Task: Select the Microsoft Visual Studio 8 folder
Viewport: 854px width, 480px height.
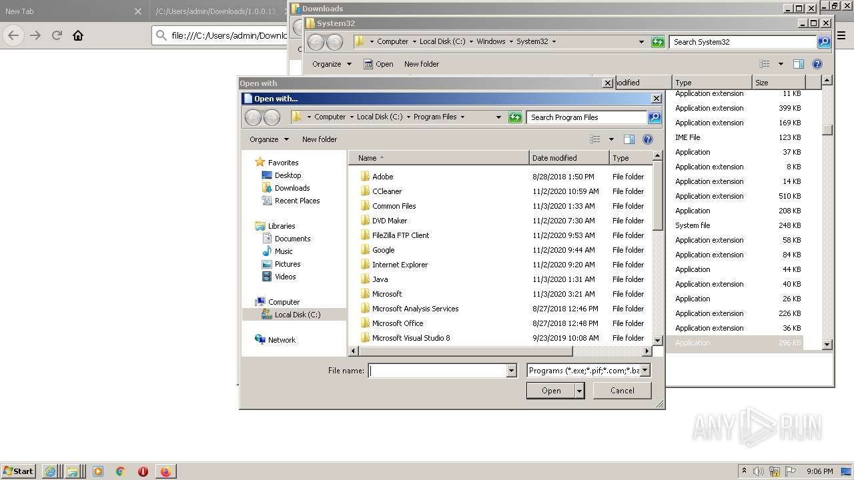Action: pos(404,338)
